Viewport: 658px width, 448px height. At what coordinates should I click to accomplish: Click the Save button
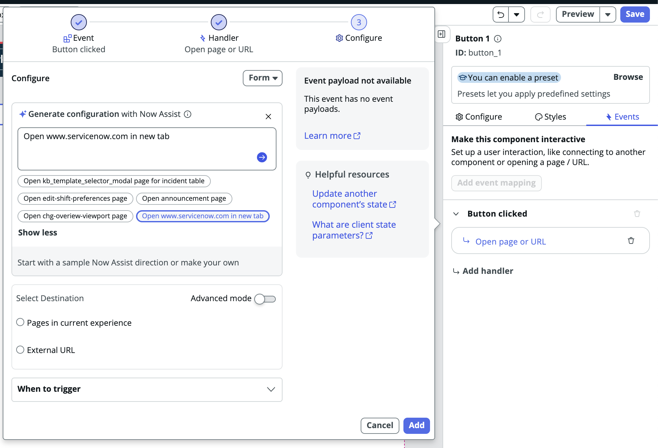[635, 14]
